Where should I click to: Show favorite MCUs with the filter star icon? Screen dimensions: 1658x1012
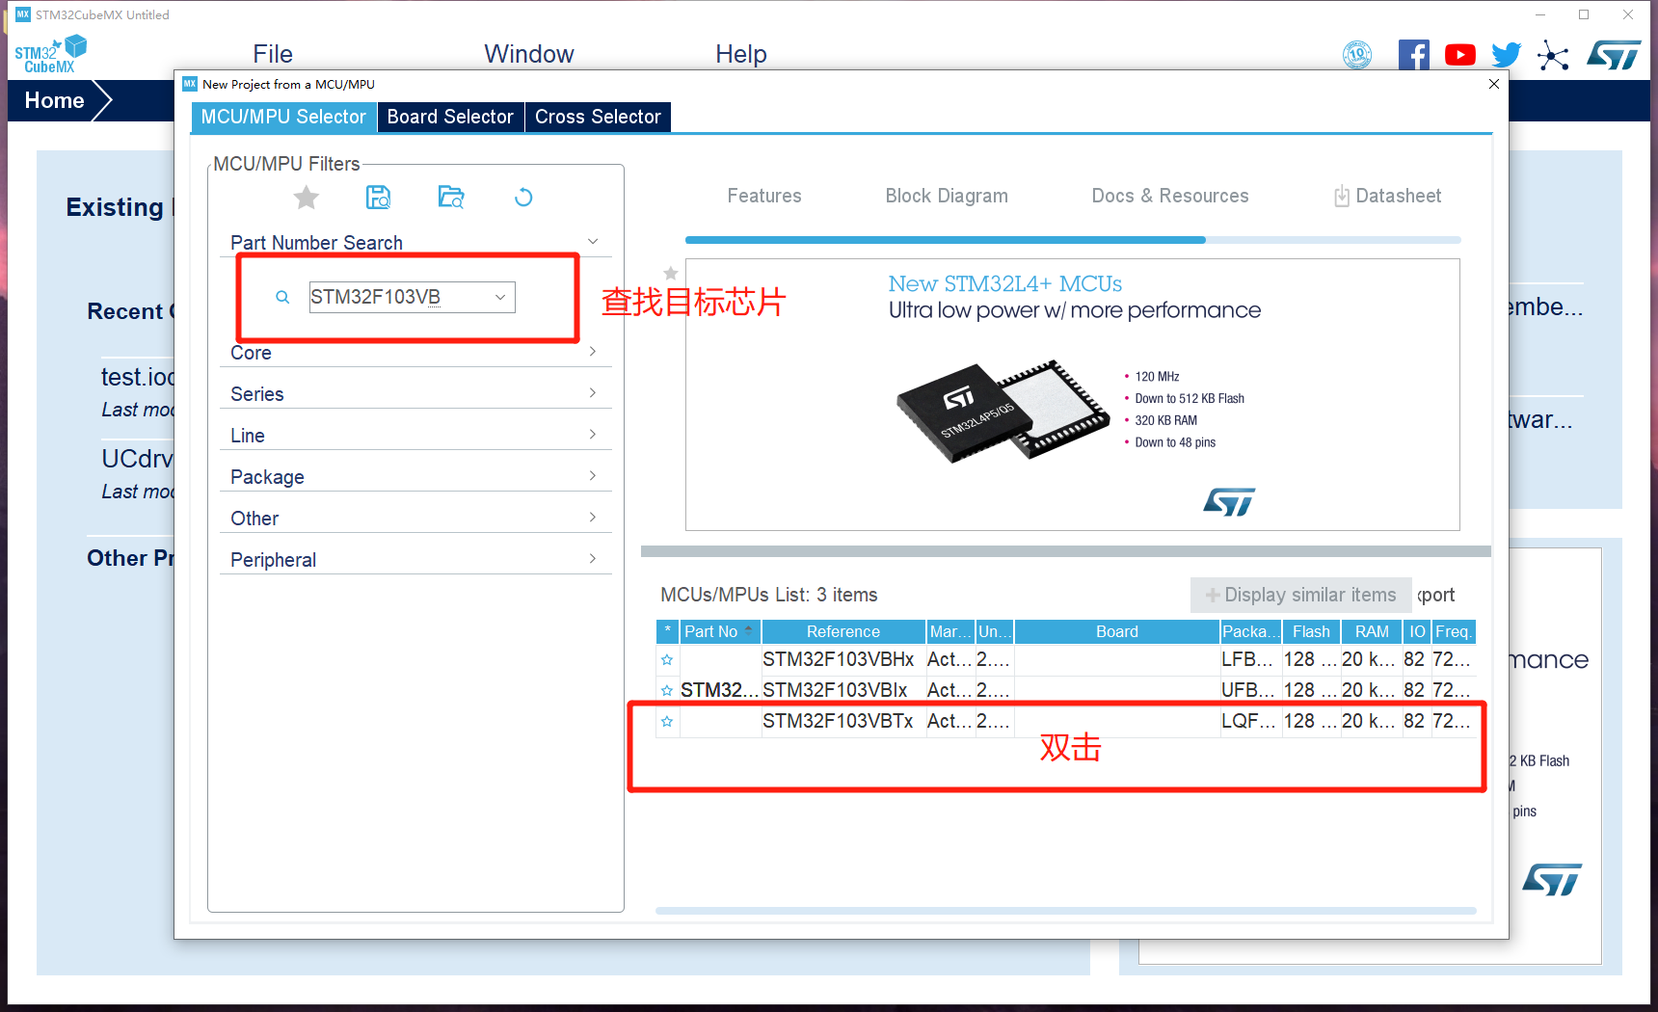point(307,198)
